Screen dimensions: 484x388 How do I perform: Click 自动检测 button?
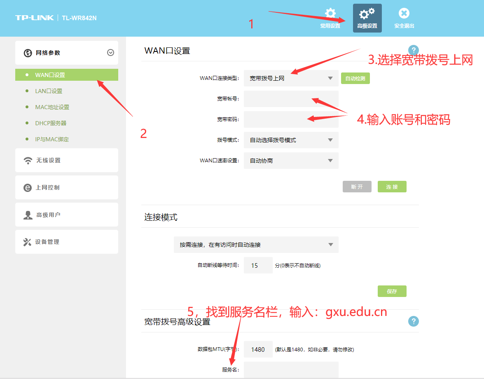[355, 78]
